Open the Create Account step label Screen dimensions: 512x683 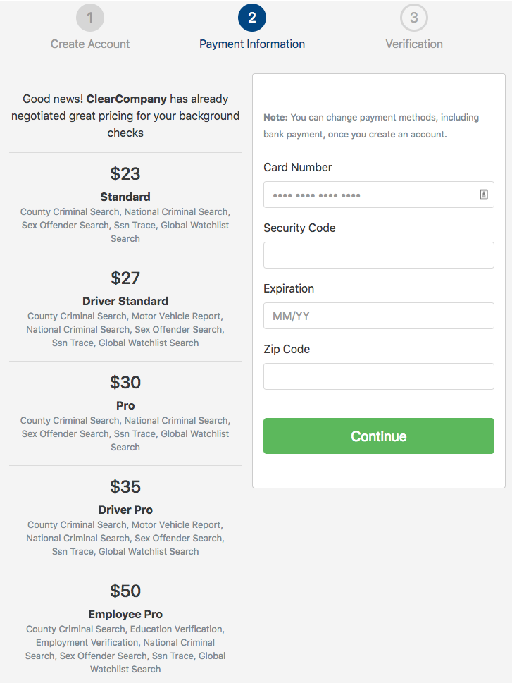[x=90, y=44]
